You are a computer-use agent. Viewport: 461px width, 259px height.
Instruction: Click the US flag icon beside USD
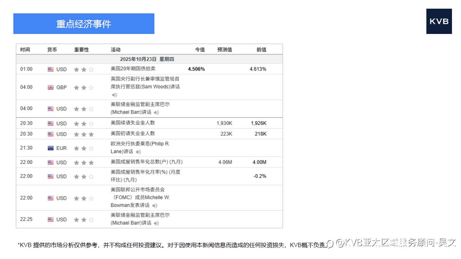(51, 69)
